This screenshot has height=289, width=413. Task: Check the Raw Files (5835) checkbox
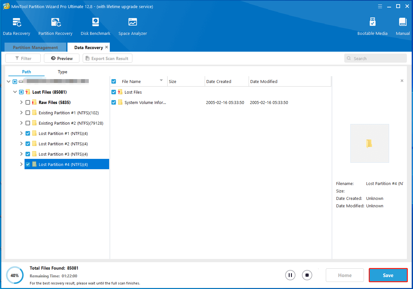(28, 102)
